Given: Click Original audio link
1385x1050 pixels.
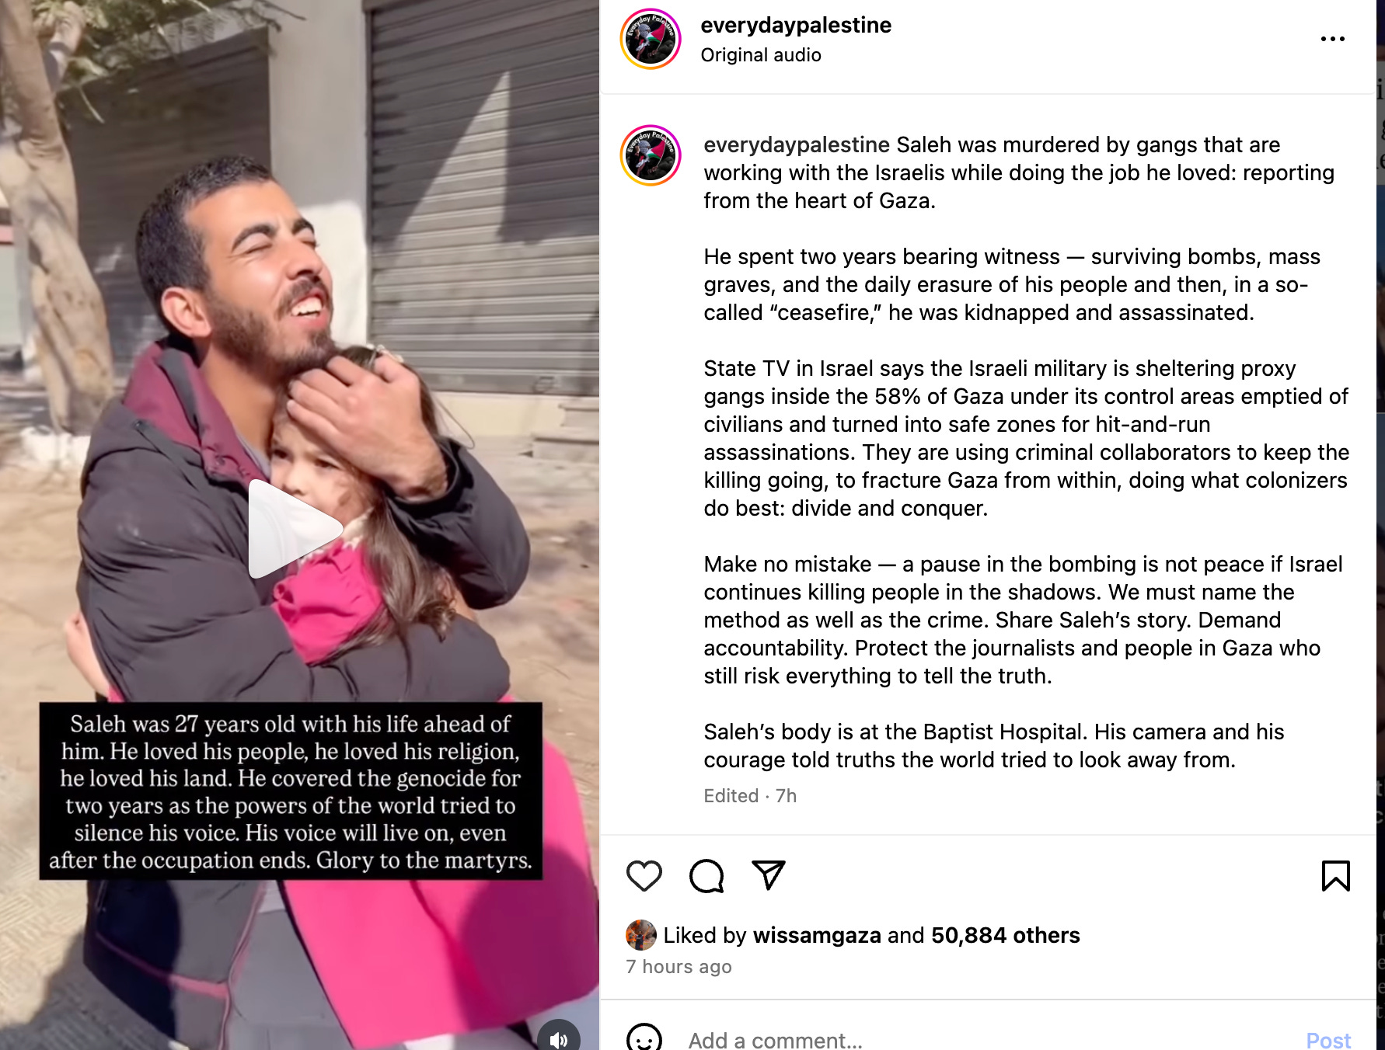Looking at the screenshot, I should 761,55.
